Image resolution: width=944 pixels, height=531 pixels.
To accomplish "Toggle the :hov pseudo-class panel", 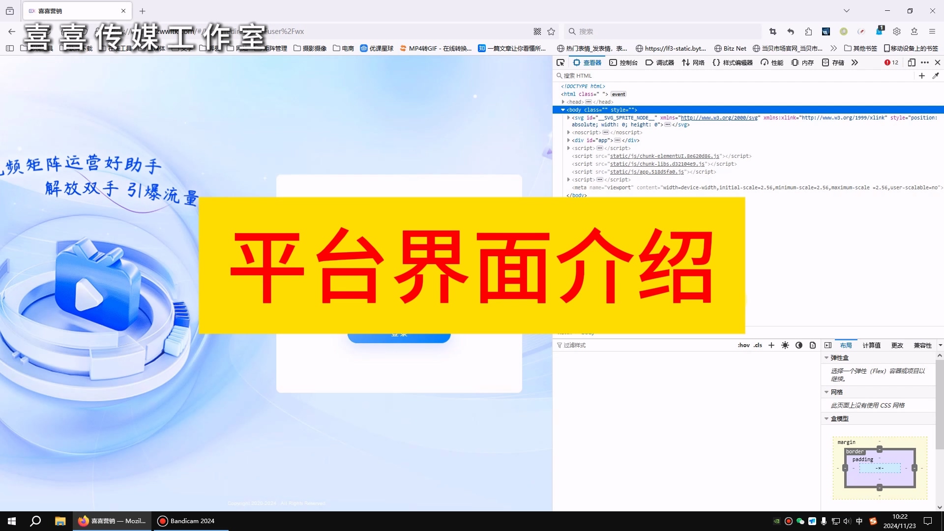I will click(x=744, y=345).
